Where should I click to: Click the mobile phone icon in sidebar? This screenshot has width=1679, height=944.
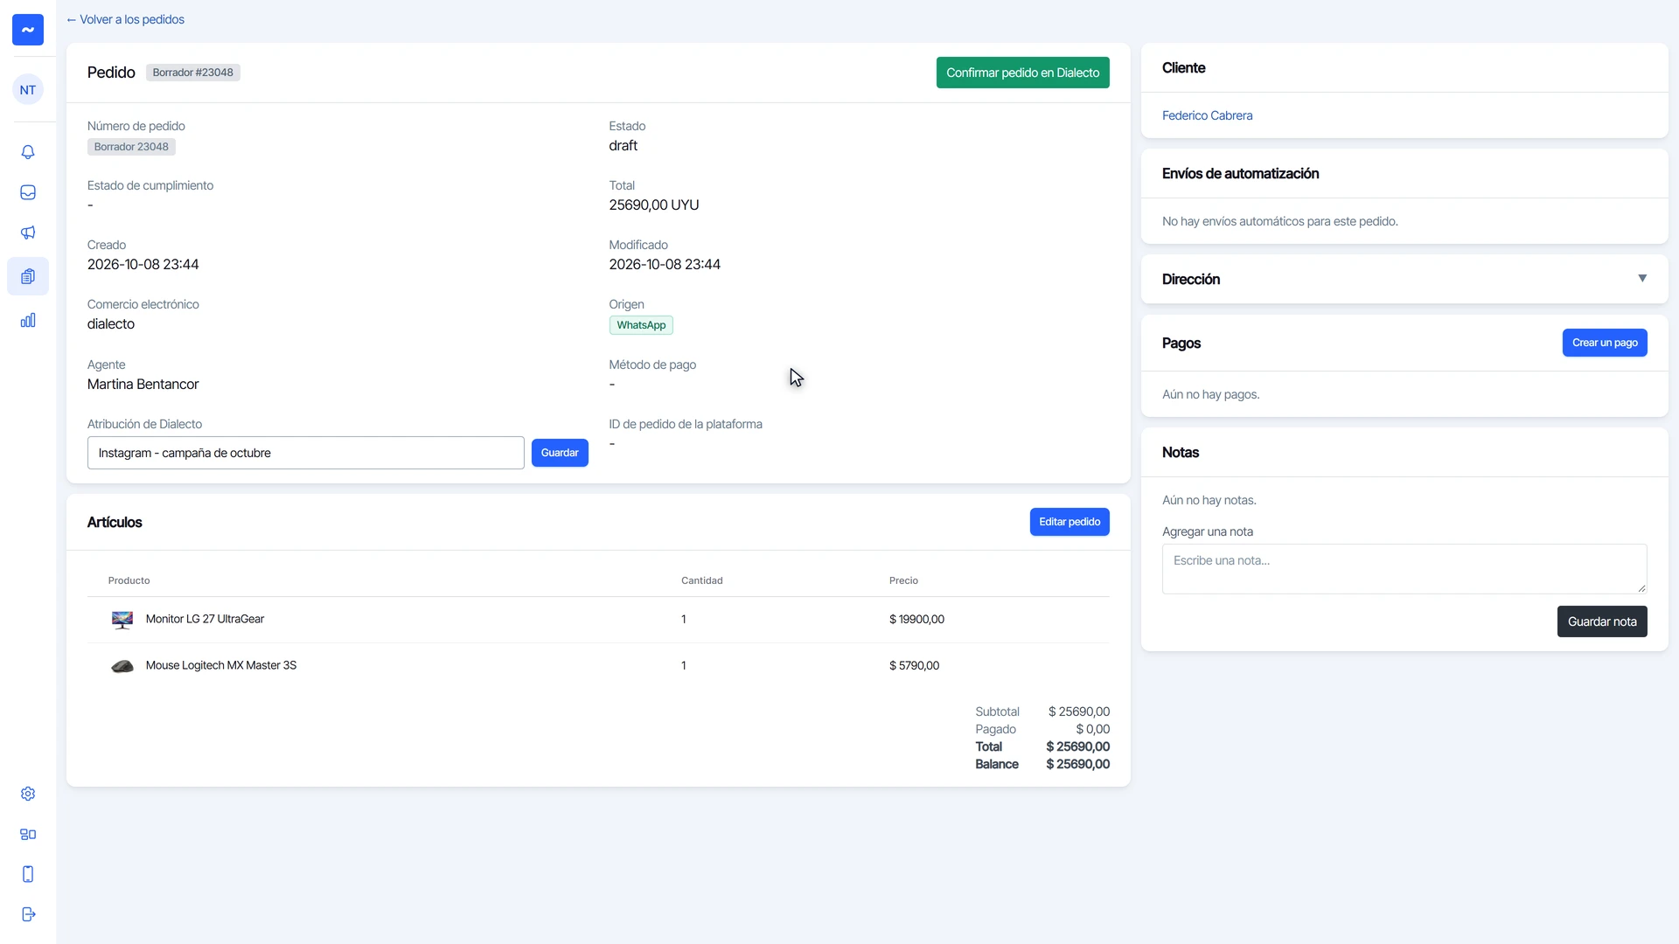[x=28, y=874]
